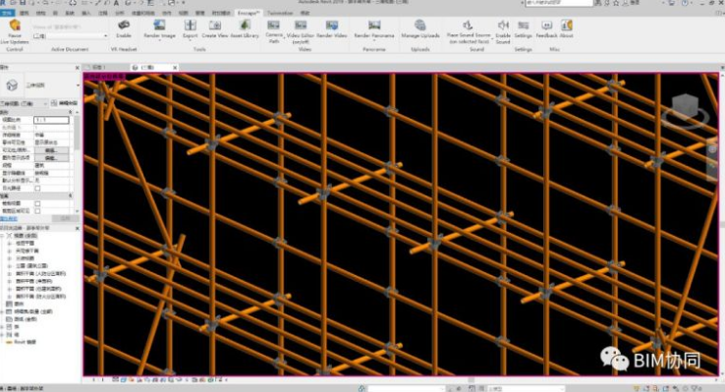Open Manage Uploads
This screenshot has width=725, height=392.
pyautogui.click(x=419, y=25)
